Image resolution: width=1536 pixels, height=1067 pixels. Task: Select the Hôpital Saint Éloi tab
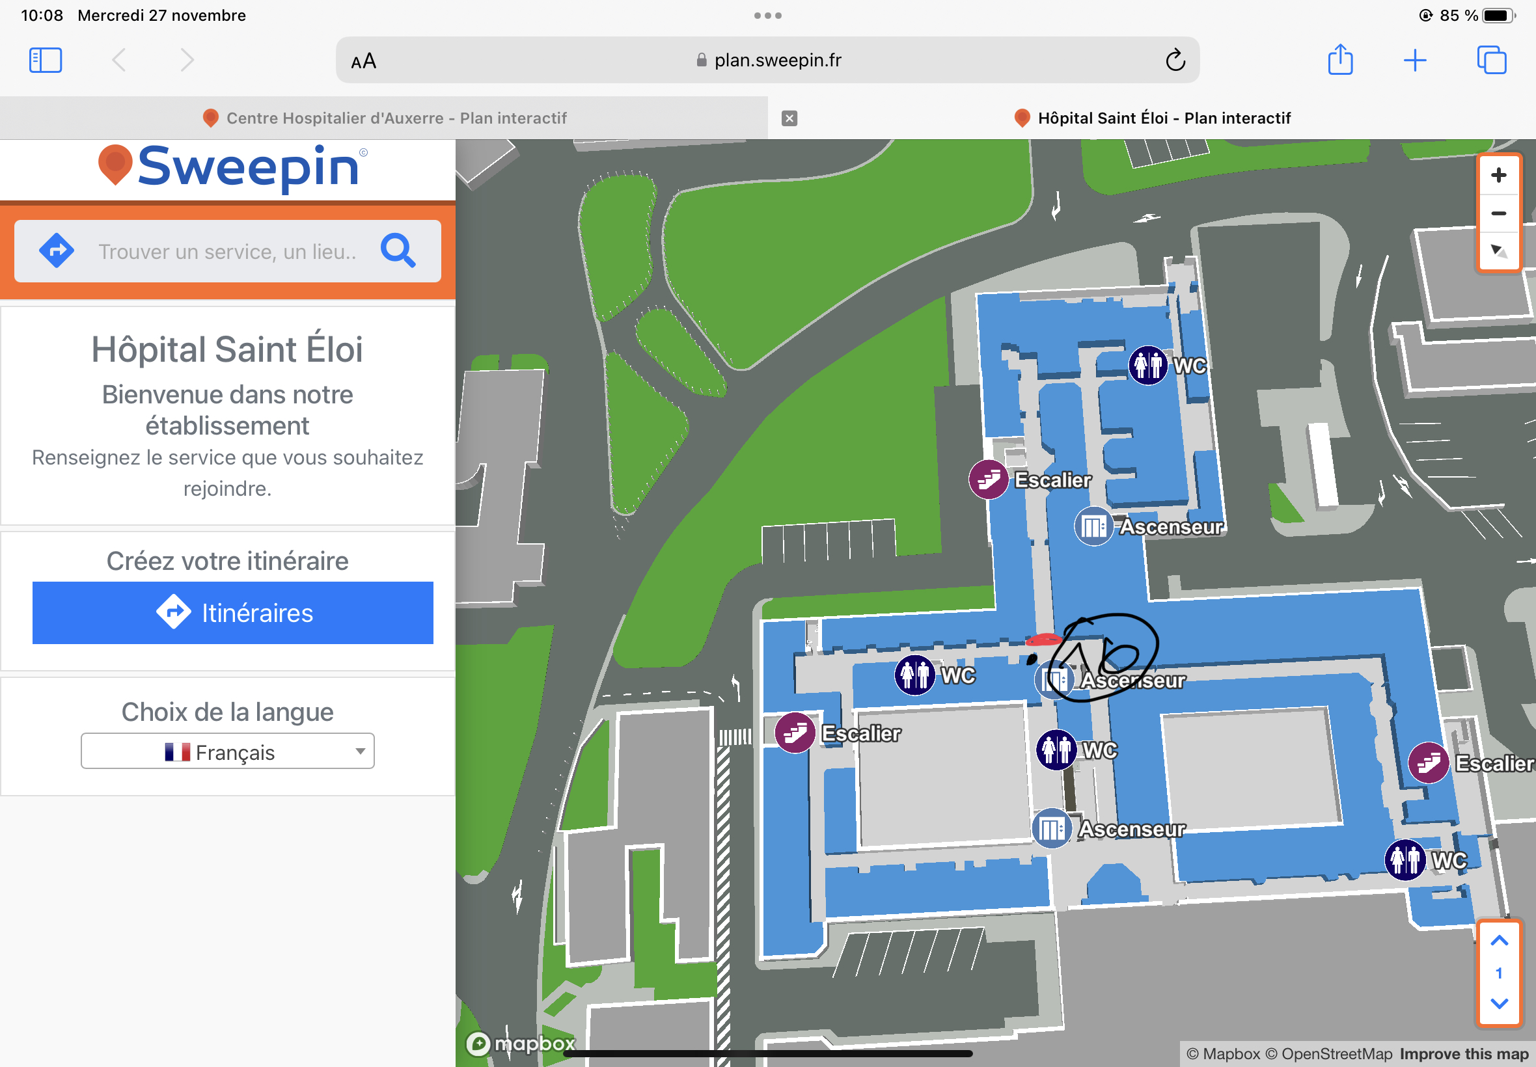click(x=1164, y=118)
